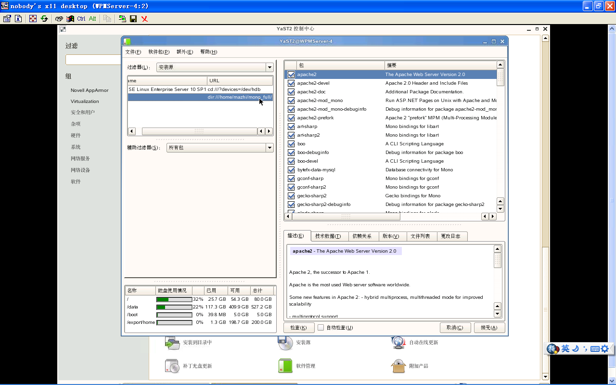The image size is (616, 385).
Task: Click control center scroll-down arrow at bottom
Action: click(x=545, y=377)
